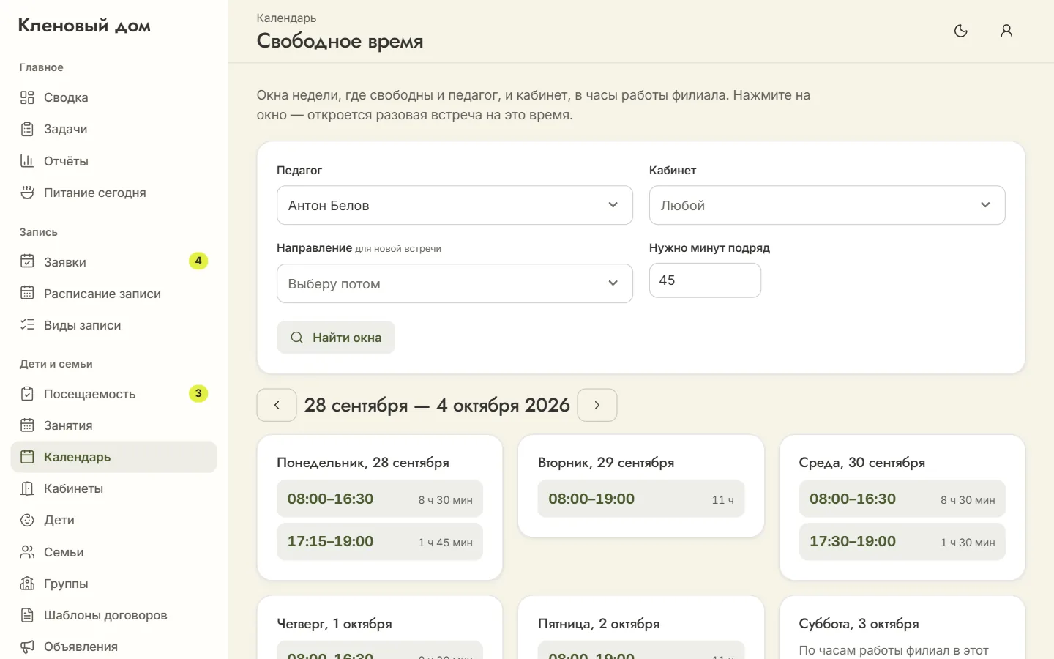
Task: Select Wednesday slot 08:00–16:30
Action: point(902,499)
